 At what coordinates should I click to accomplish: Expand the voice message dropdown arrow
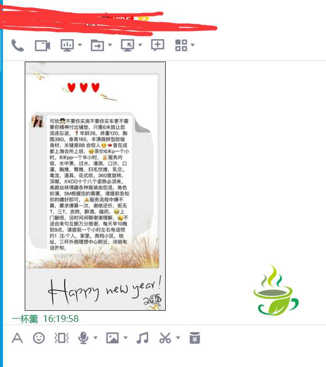point(95,337)
